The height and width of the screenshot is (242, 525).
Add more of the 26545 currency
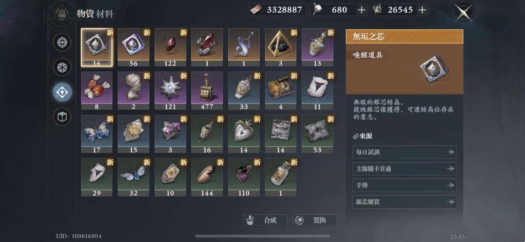coord(422,10)
